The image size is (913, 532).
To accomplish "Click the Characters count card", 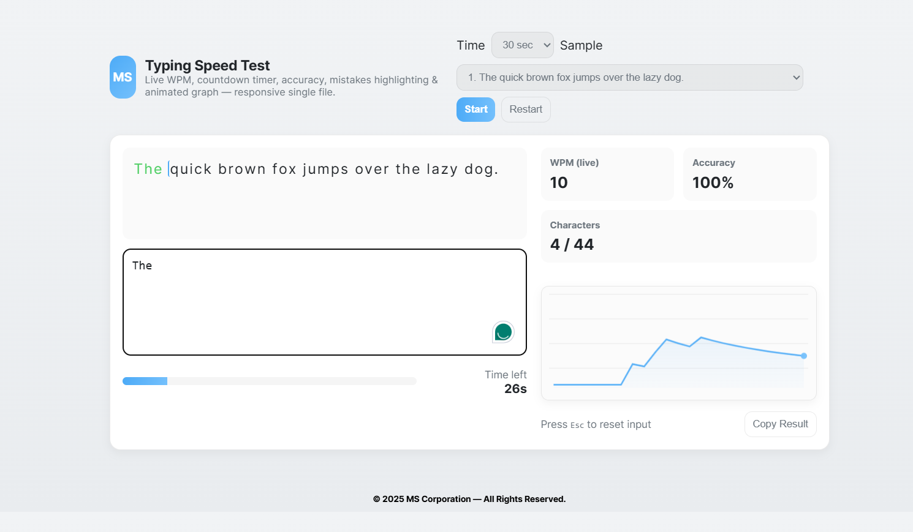I will [678, 236].
